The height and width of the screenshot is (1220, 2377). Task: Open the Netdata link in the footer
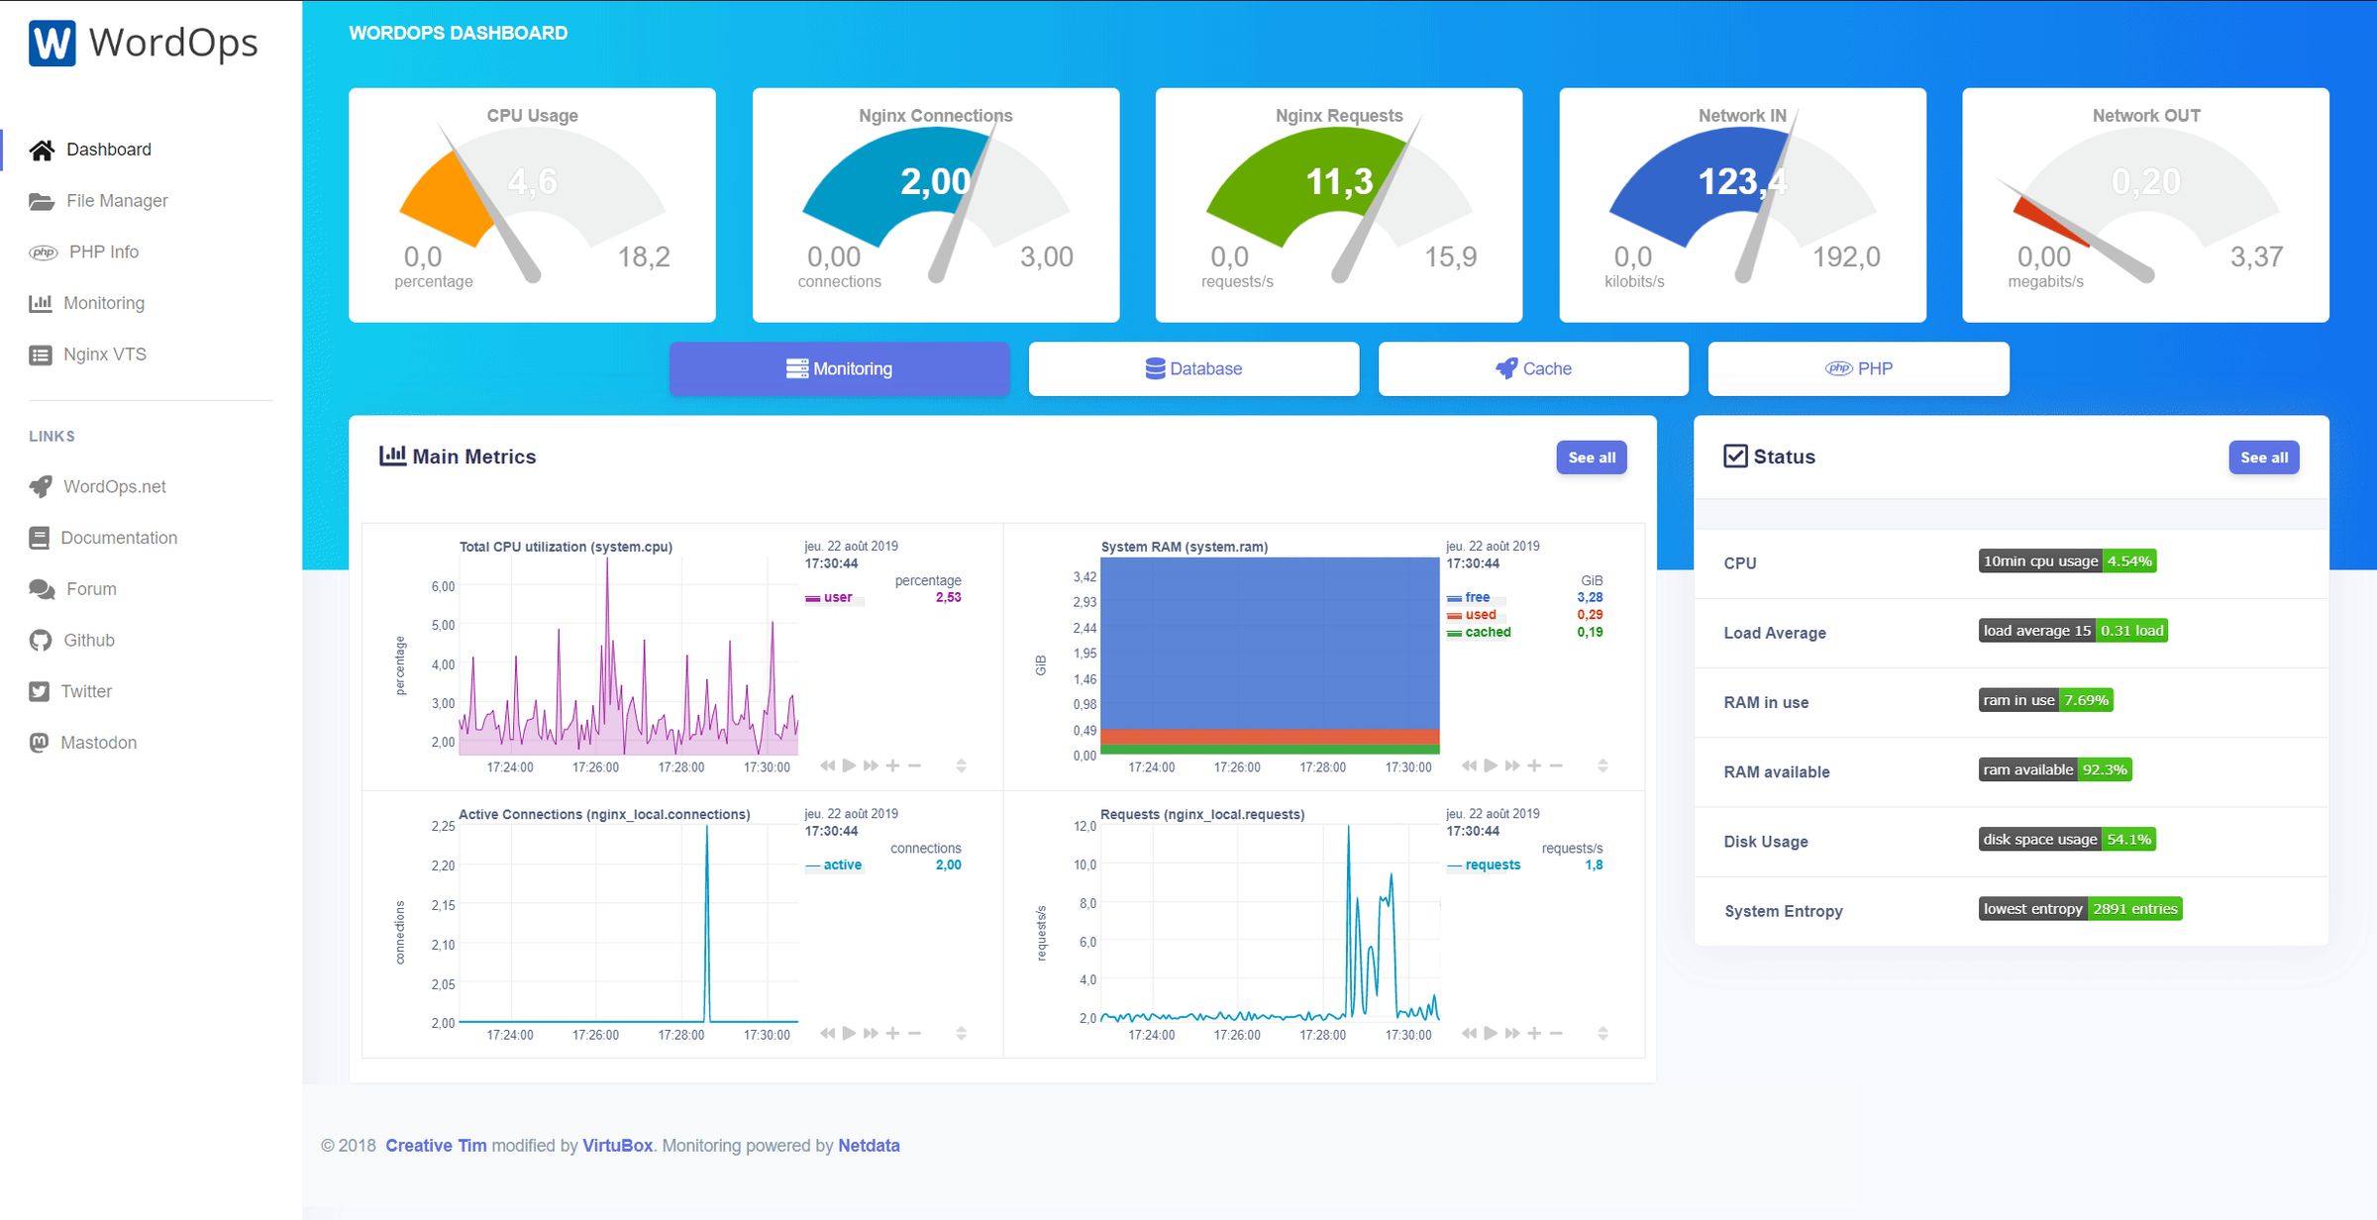(x=868, y=1145)
